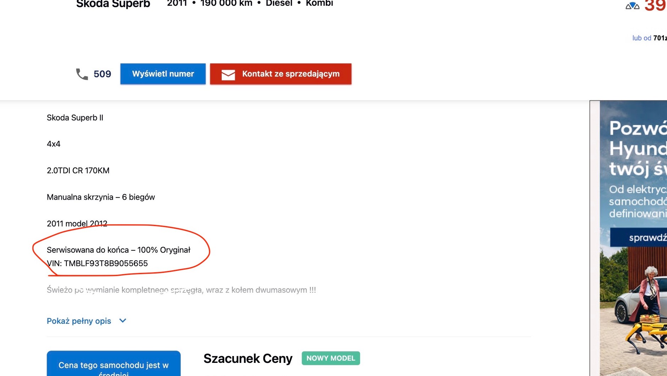The image size is (667, 376).
Task: Click the partial phone number 509
Action: click(x=102, y=74)
